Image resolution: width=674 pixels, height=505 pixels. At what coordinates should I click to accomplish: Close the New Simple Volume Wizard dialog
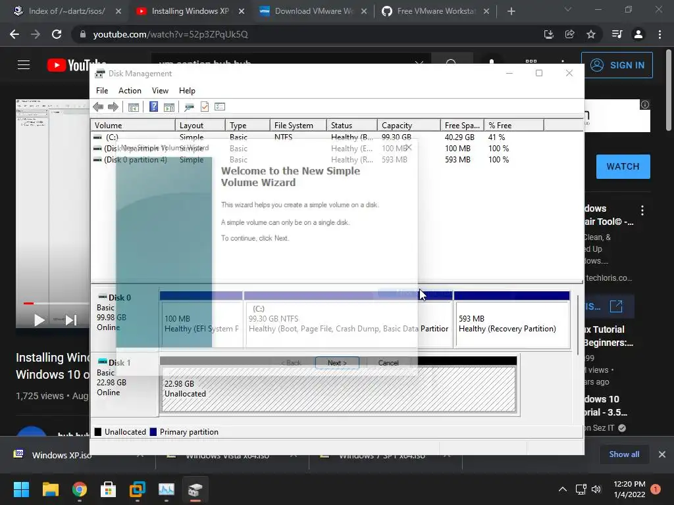pos(408,147)
